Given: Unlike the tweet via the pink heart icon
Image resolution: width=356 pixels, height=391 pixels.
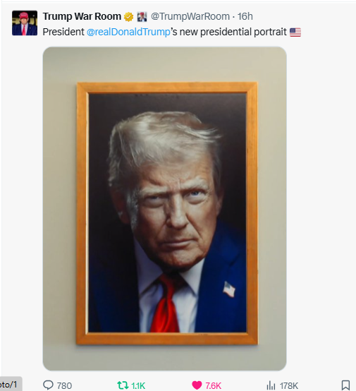Looking at the screenshot, I should [197, 385].
